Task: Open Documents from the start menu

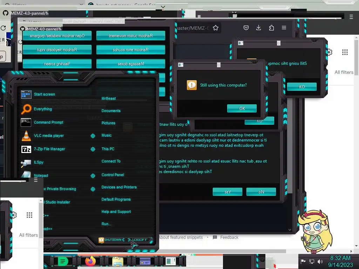Action: tap(111, 111)
